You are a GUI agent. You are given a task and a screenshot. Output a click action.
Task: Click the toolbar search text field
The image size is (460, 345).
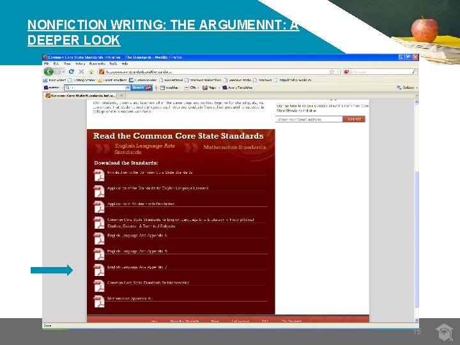pyautogui.click(x=98, y=88)
